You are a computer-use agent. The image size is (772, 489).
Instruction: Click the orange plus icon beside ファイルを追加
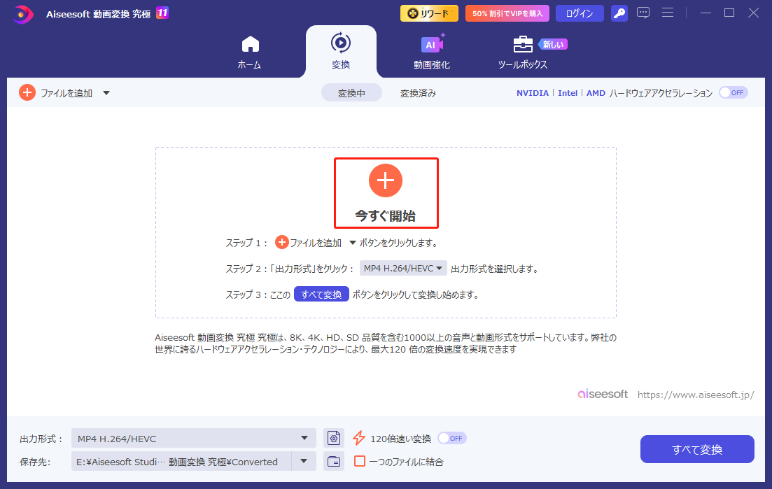27,92
